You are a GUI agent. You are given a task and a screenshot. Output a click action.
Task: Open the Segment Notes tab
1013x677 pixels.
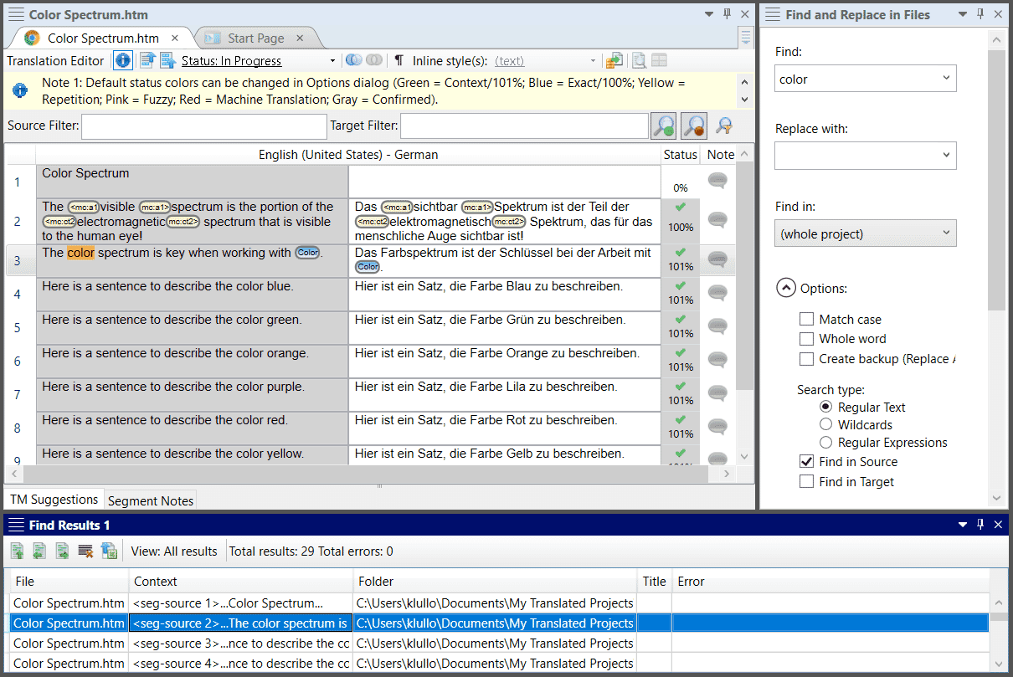click(x=151, y=500)
